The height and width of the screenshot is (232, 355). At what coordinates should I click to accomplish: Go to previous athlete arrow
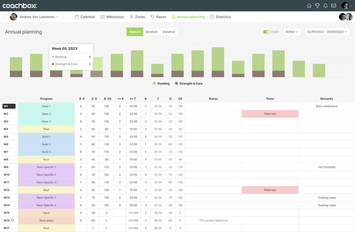[5, 17]
